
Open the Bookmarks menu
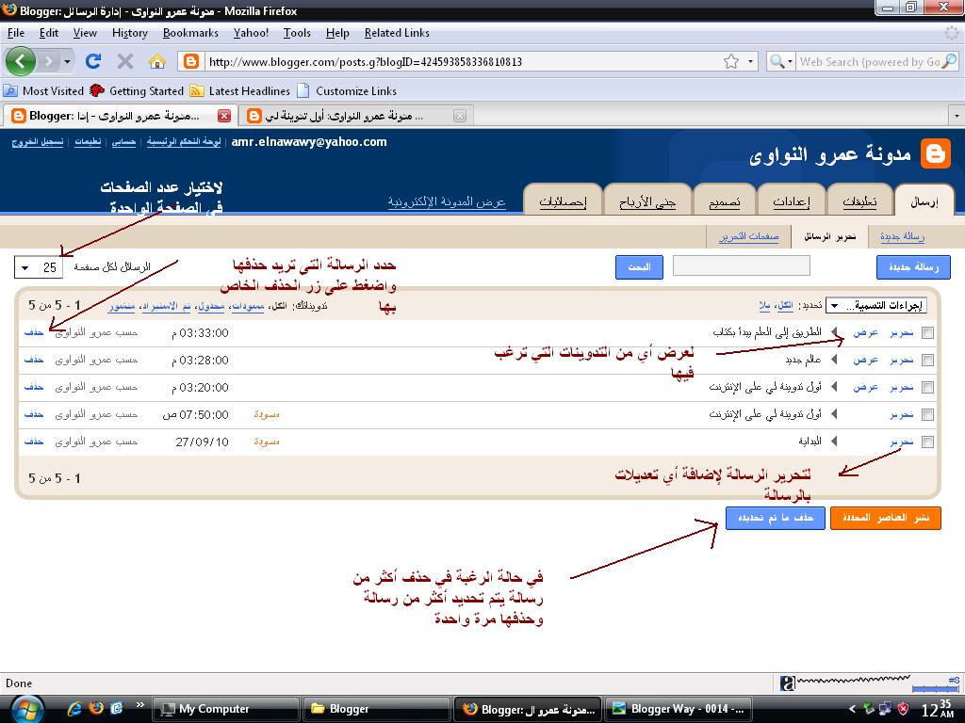coord(190,33)
